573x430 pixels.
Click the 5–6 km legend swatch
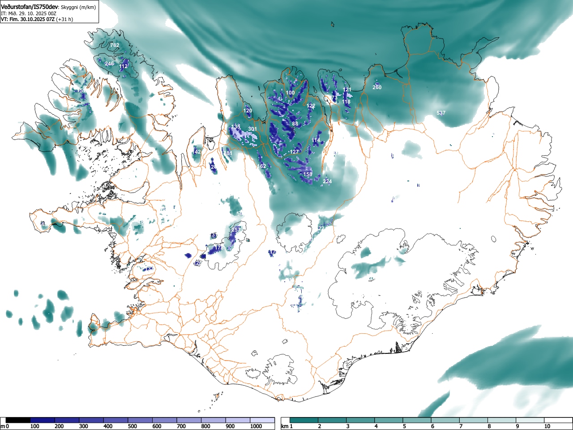pos(417,420)
